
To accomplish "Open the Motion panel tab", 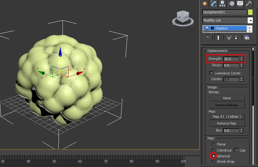I will click(x=231, y=3).
